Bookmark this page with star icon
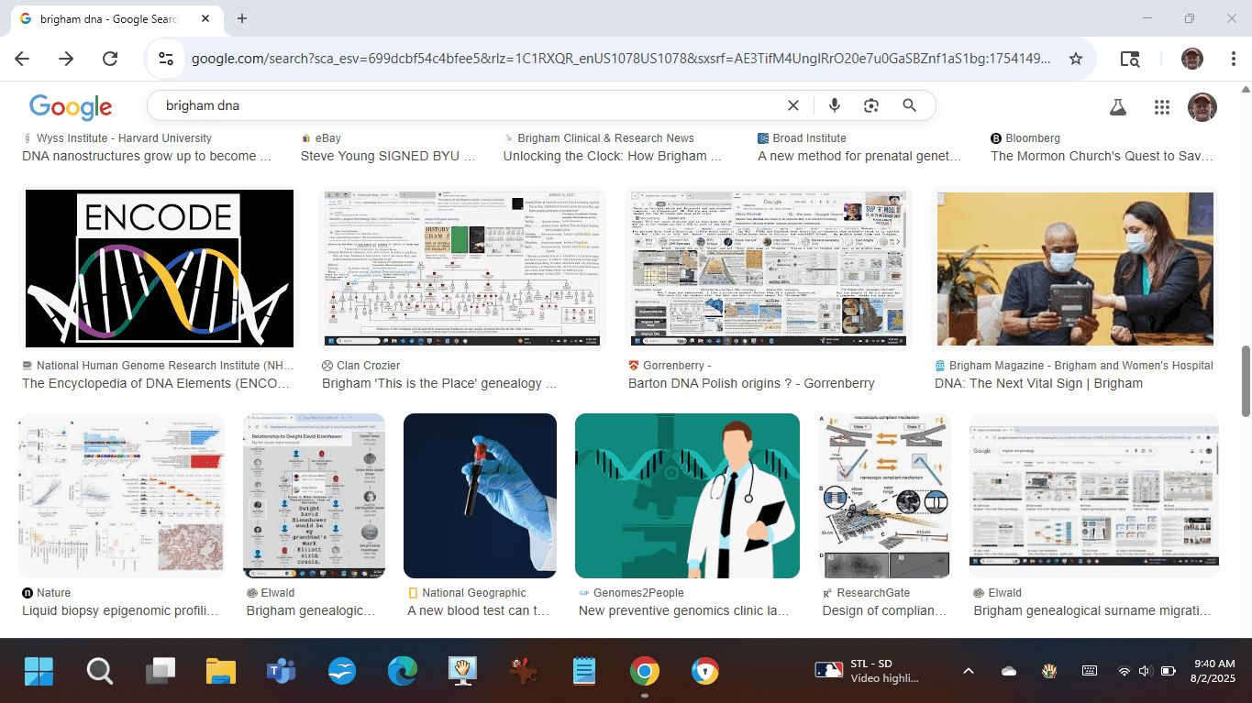The height and width of the screenshot is (703, 1252). click(x=1076, y=59)
